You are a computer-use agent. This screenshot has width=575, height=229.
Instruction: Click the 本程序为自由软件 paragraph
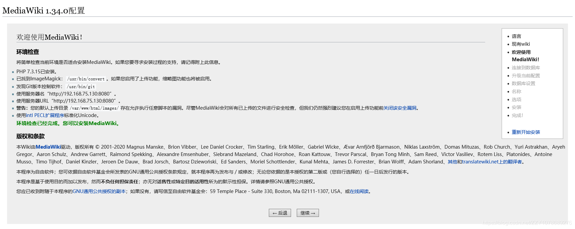[214, 172]
